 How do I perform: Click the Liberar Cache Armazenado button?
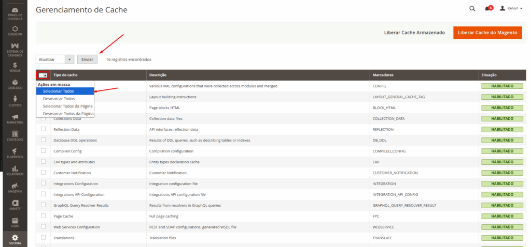[x=414, y=33]
